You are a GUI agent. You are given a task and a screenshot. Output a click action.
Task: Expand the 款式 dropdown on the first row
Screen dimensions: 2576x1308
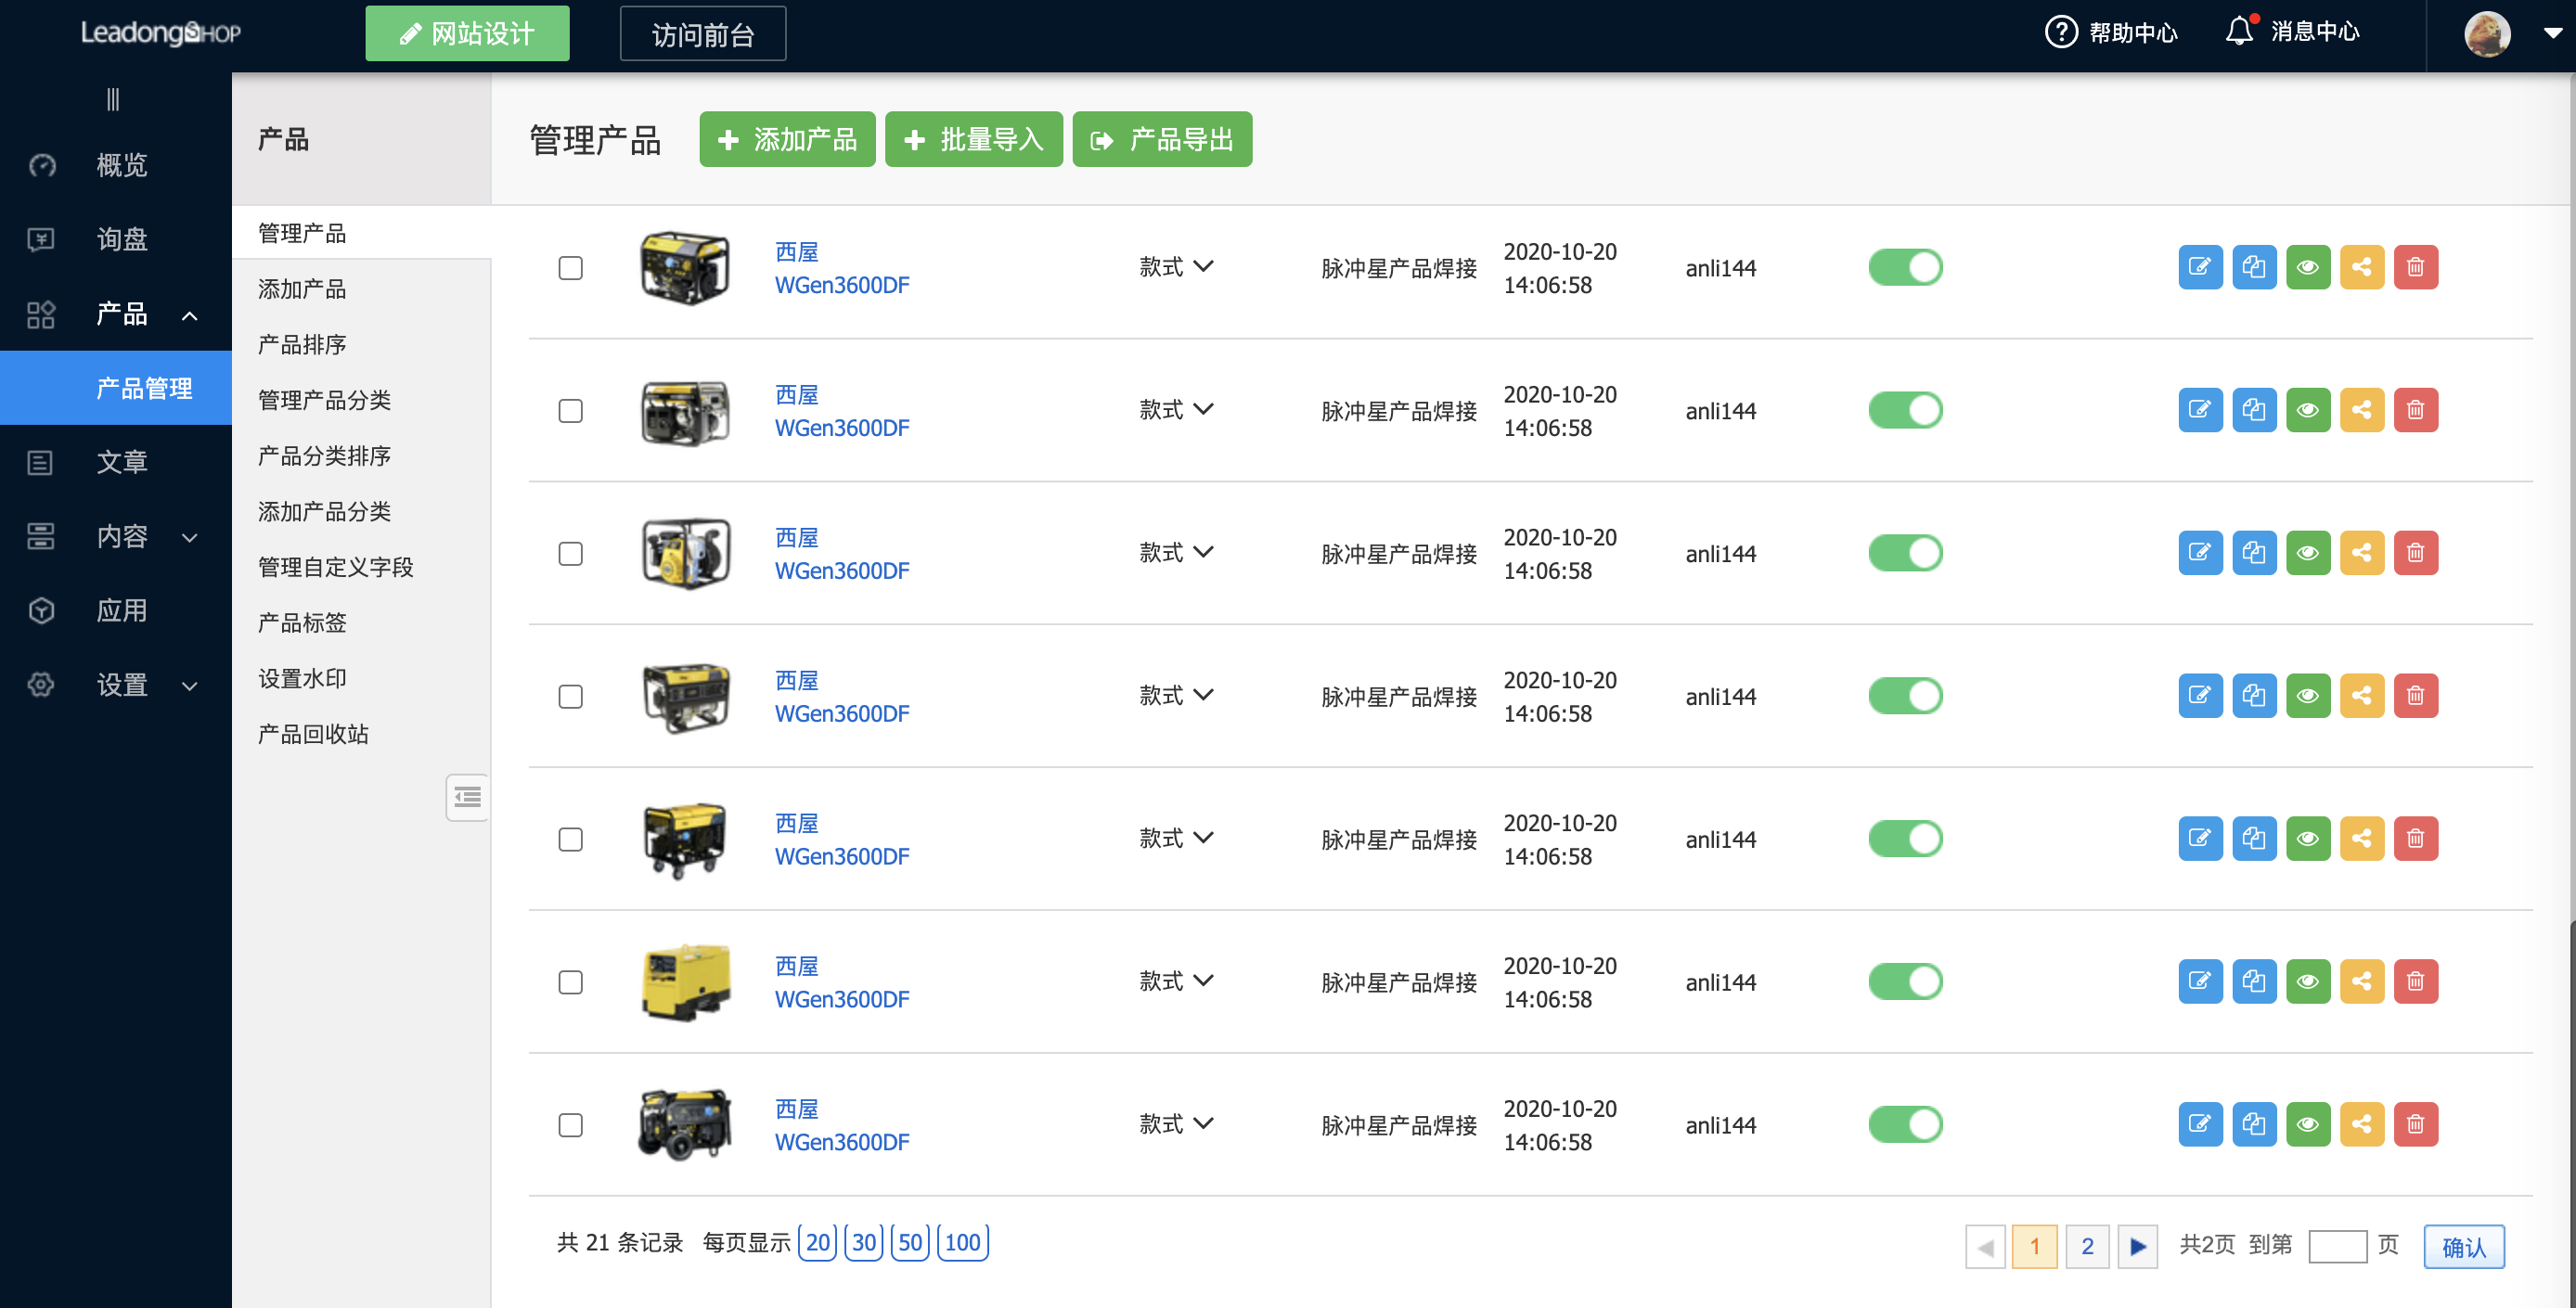tap(1176, 267)
